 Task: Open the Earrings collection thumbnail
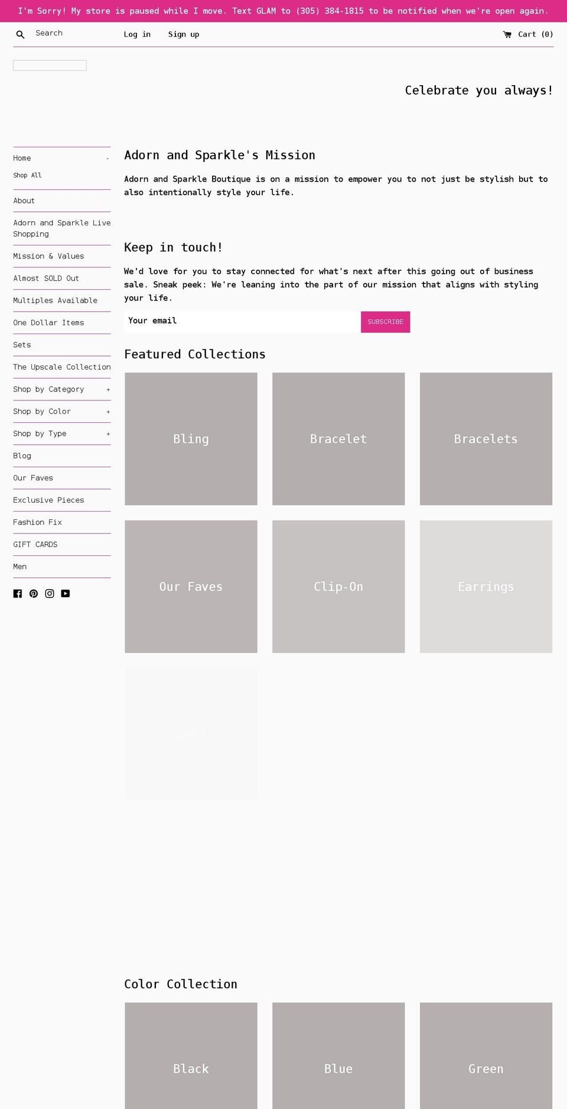[485, 586]
